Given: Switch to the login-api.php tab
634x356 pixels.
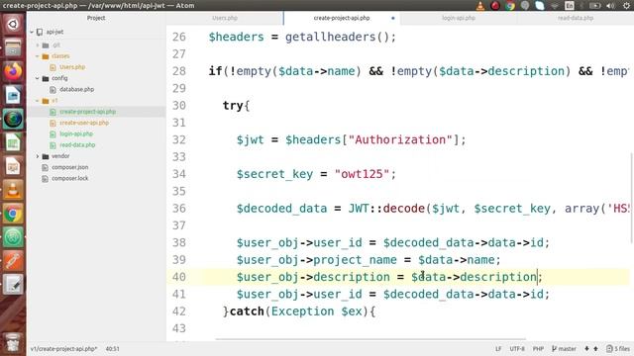Looking at the screenshot, I should 459,18.
